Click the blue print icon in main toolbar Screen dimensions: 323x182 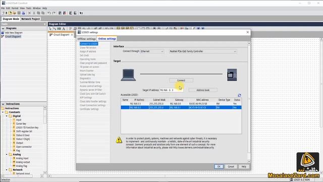coord(23,13)
